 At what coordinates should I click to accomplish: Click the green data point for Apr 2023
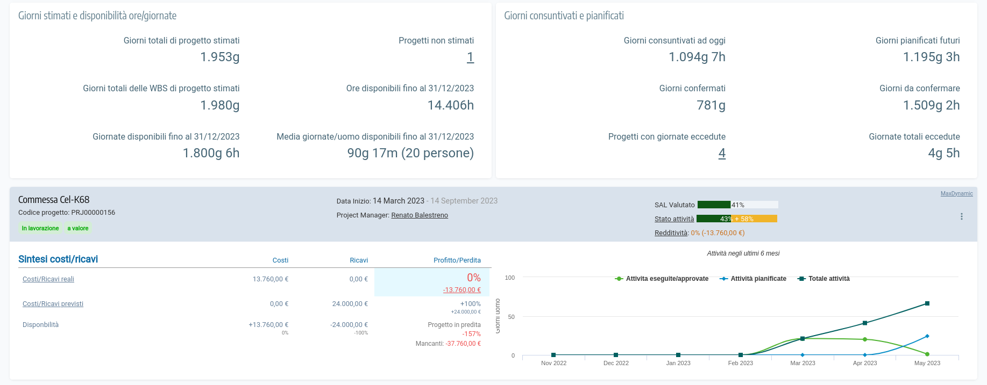[864, 339]
